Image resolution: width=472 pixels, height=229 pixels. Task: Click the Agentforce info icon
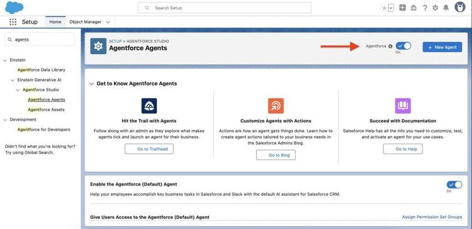pyautogui.click(x=391, y=47)
